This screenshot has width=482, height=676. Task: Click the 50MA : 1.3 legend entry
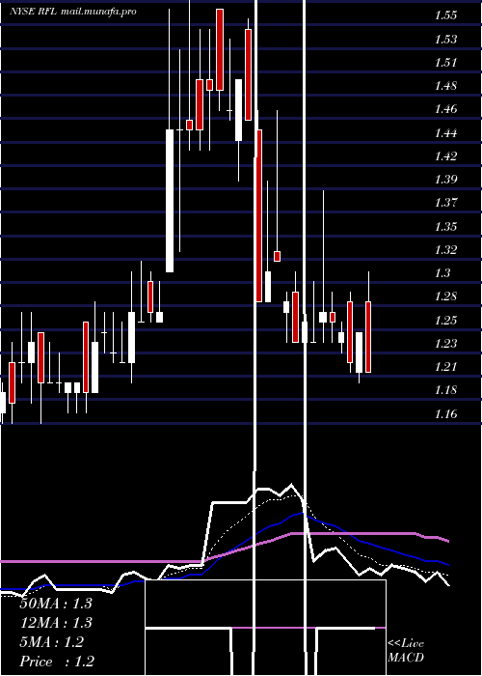point(56,604)
